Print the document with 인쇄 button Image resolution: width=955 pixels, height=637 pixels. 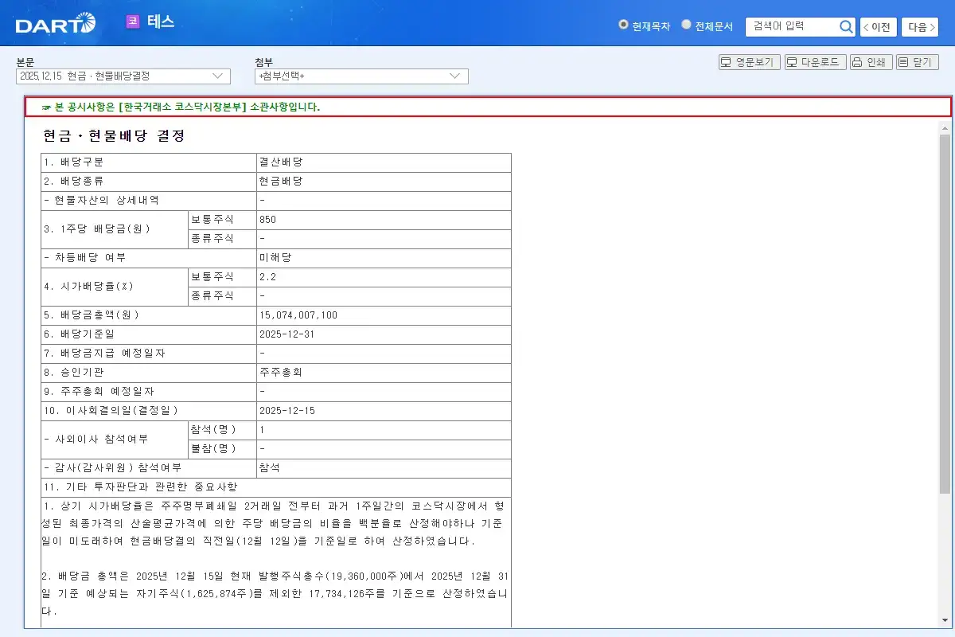[x=870, y=62]
